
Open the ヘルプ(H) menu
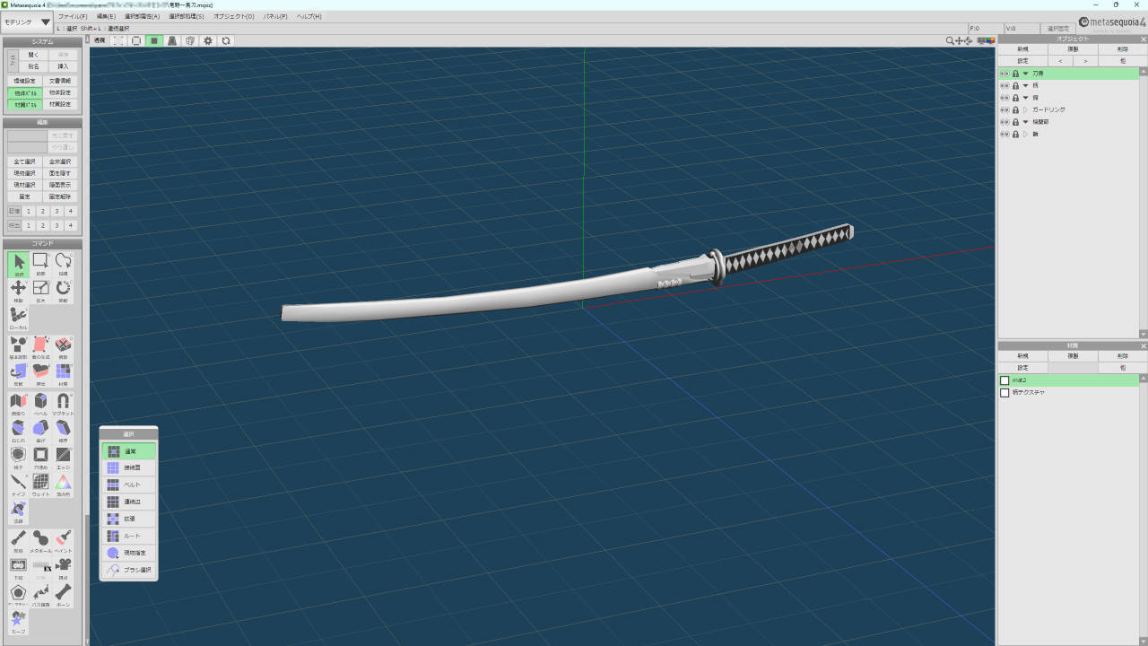pyautogui.click(x=309, y=16)
